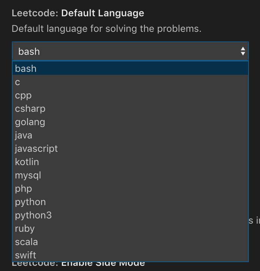
Task: Pick php in the dropdown list
Action: (x=130, y=188)
